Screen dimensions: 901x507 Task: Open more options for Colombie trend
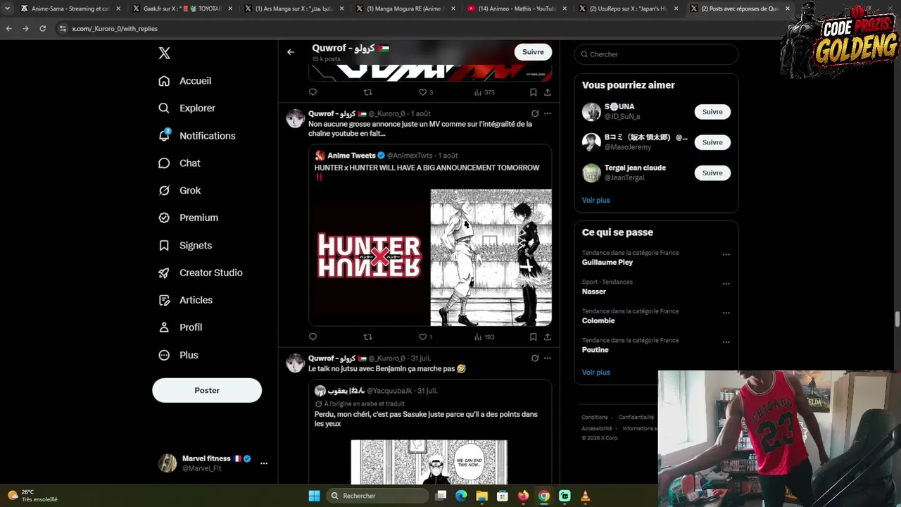[726, 313]
